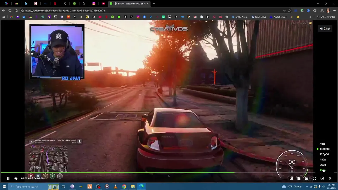
Task: Seek on the green video progress bar
Action: (x=118, y=173)
